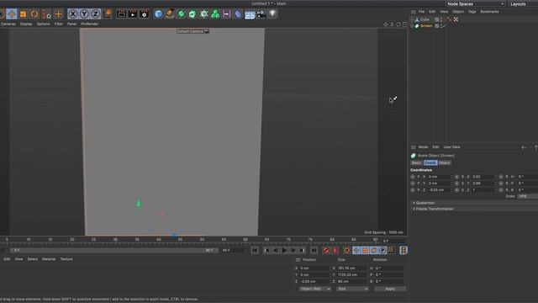This screenshot has height=303, width=538.
Task: Click the blue Deformer bend icon
Action: 238,14
